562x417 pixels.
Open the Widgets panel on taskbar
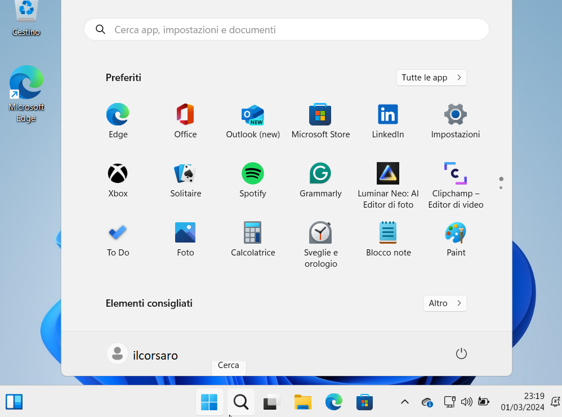coord(14,402)
